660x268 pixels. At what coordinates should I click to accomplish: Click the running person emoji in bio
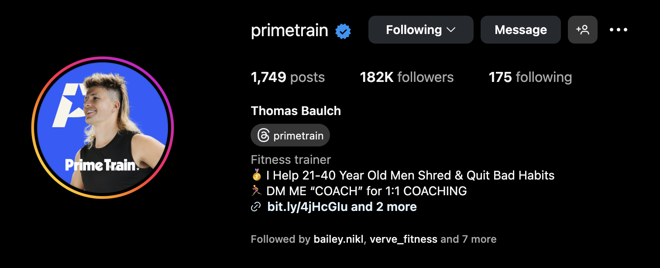pos(257,191)
